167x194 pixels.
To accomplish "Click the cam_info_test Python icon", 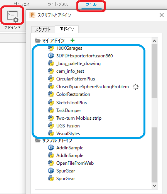I will (51, 71).
